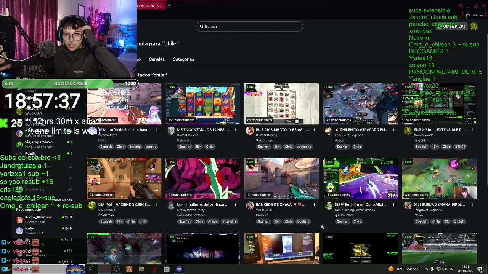Open the browser account profile icon
The image size is (488, 274).
click(x=468, y=14)
